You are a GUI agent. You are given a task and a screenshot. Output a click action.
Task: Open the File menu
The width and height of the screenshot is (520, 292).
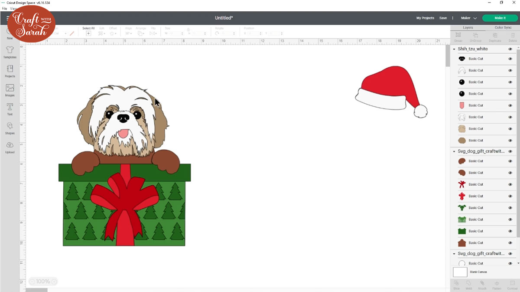[5, 9]
